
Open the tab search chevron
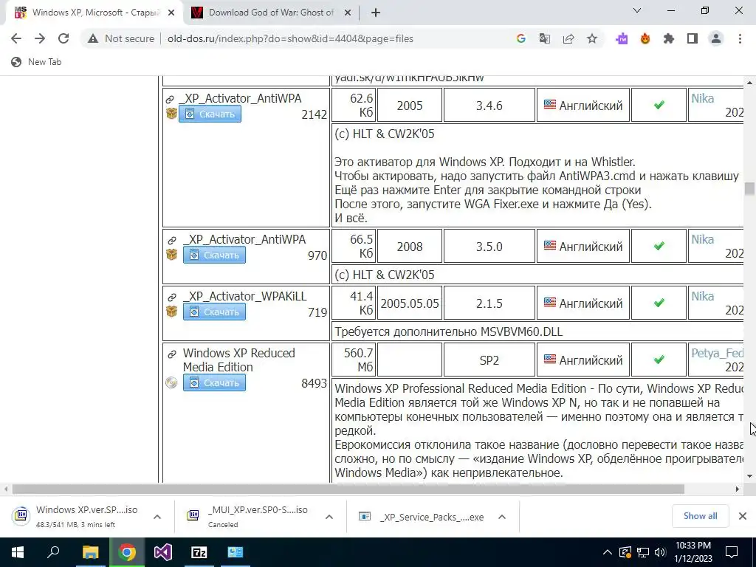637,10
